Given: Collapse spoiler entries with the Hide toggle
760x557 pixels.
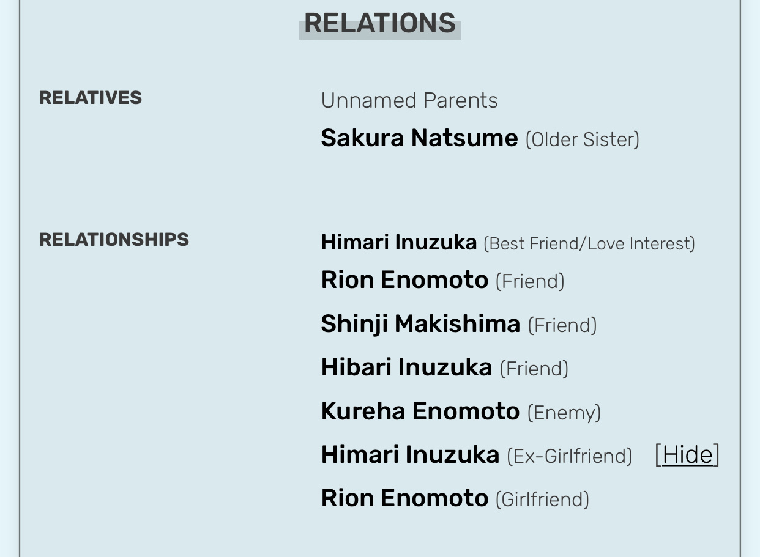Looking at the screenshot, I should coord(687,455).
